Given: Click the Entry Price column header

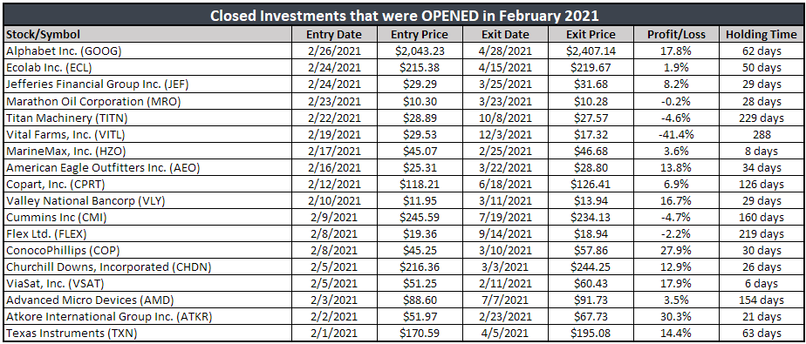Looking at the screenshot, I should click(420, 35).
